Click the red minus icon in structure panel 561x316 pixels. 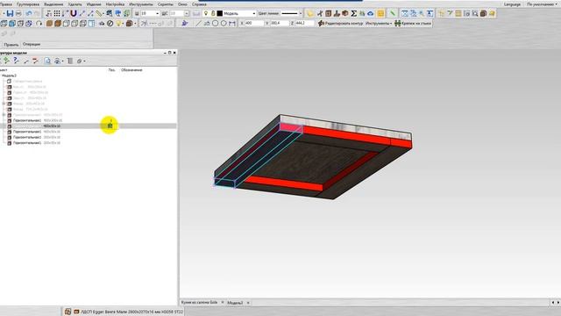[35, 61]
